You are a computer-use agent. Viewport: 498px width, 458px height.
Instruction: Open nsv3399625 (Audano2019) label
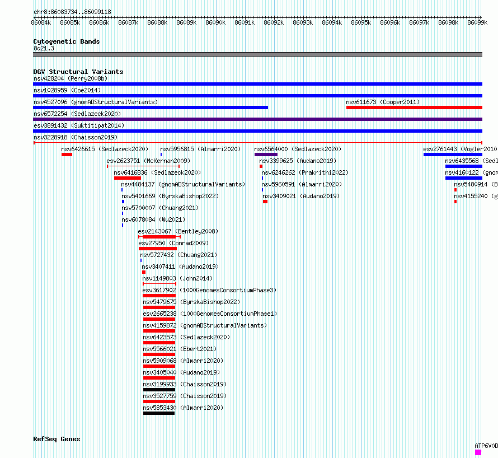coord(298,161)
